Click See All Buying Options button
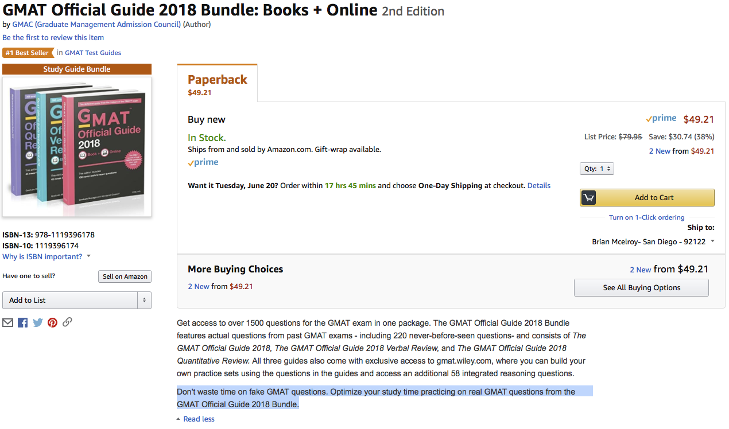 (641, 287)
